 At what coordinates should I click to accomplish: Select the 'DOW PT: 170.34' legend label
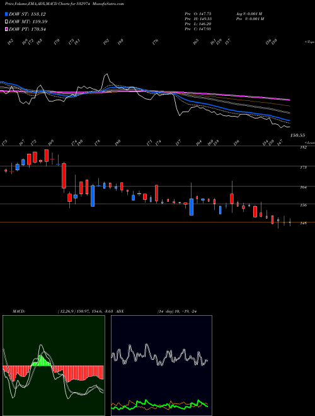pyautogui.click(x=27, y=29)
